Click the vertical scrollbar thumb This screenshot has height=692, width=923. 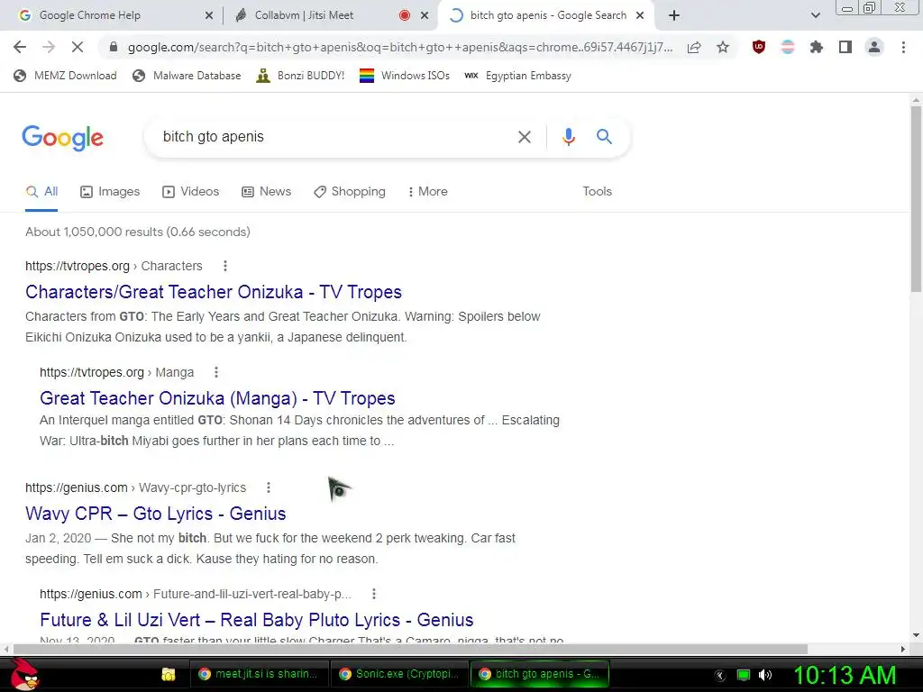916,197
